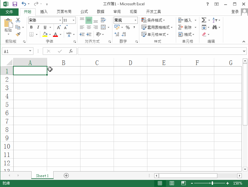Viewport: 248px width, 187px height.
Task: Open Find and Select with binoculars icon
Action: [x=214, y=27]
